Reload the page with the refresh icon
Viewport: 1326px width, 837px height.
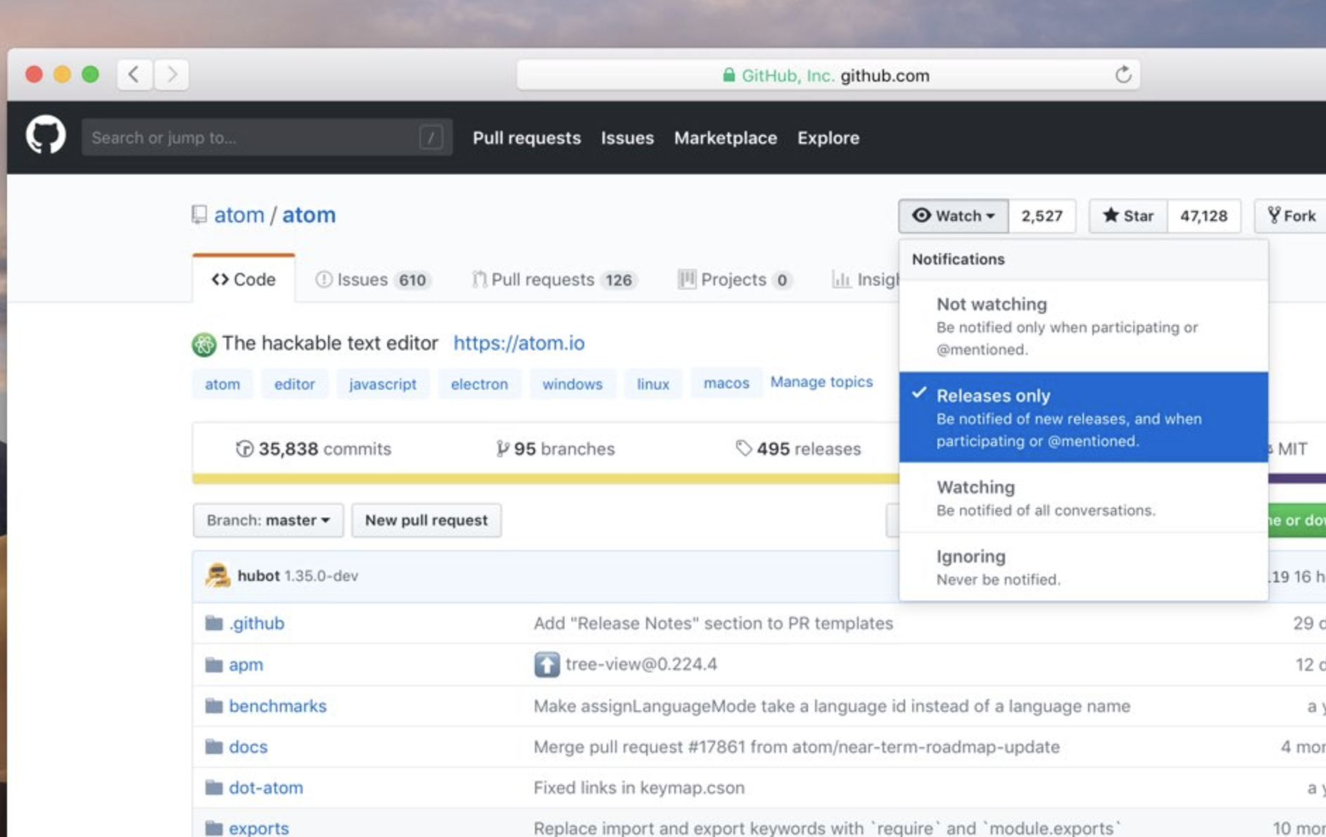(x=1123, y=75)
